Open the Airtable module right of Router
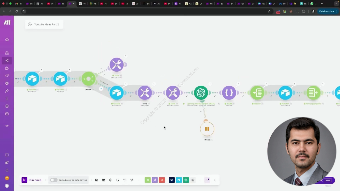Image resolution: width=340 pixels, height=191 pixels. click(117, 93)
